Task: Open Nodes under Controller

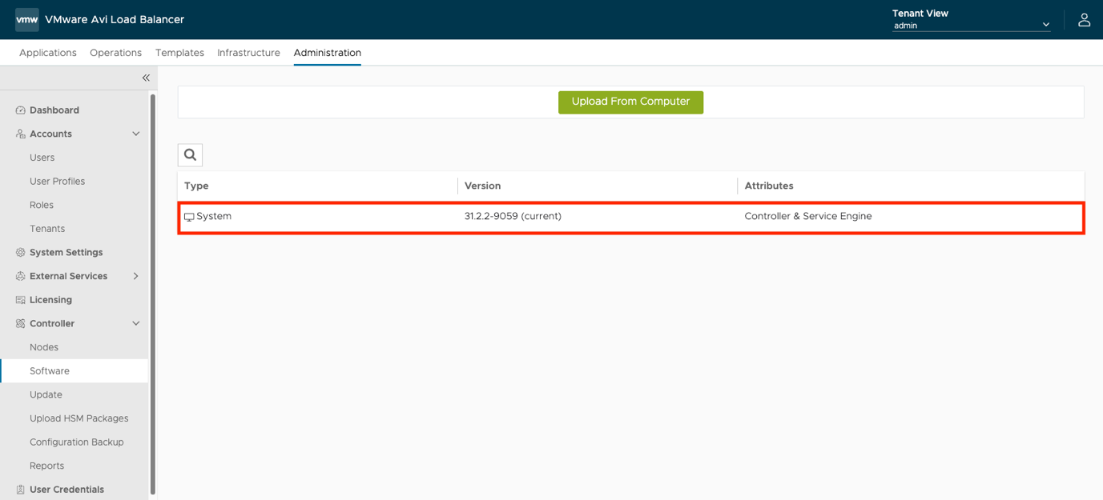Action: (44, 347)
